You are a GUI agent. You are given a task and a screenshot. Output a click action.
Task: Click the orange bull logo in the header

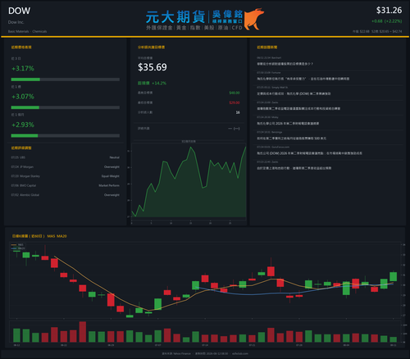pos(253,19)
